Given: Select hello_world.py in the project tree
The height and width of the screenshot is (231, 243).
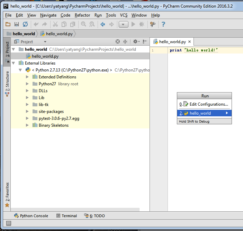Looking at the screenshot, I should pos(80,56).
